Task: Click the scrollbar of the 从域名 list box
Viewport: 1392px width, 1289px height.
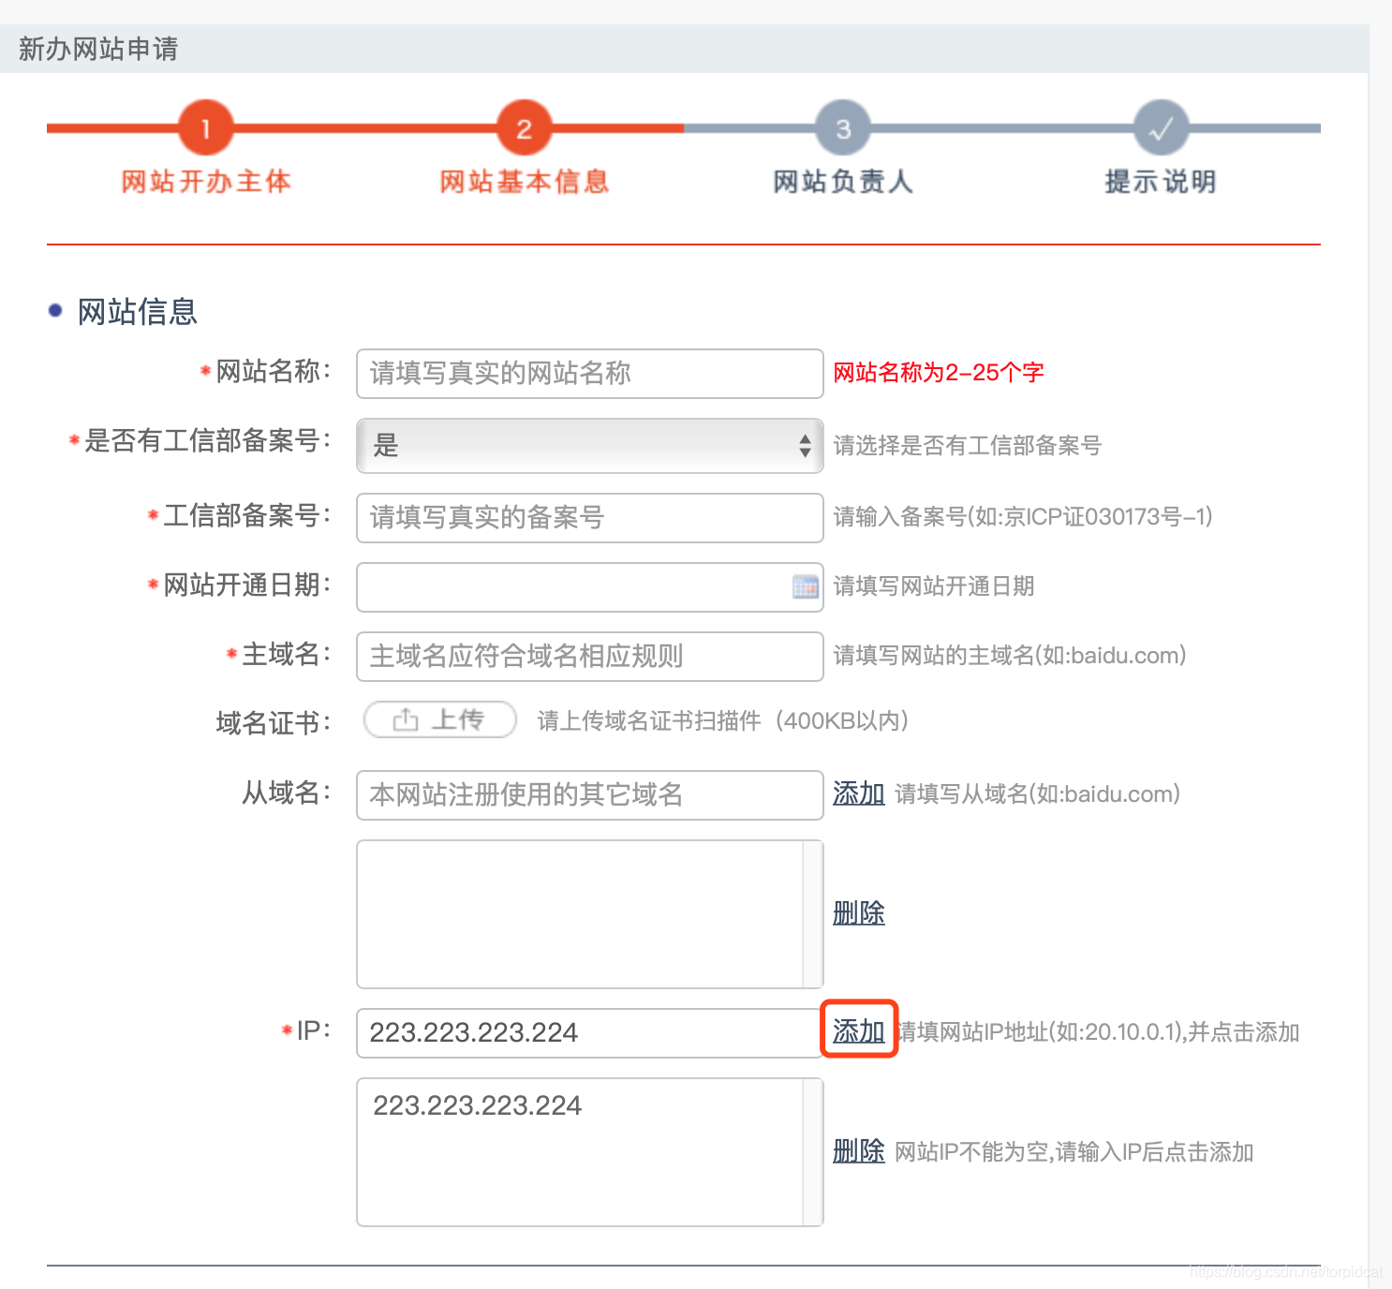Action: click(x=813, y=914)
